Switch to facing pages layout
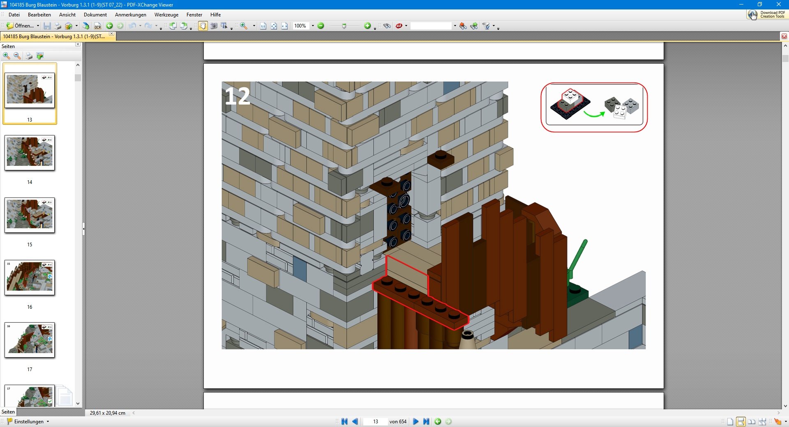This screenshot has height=427, width=789. coord(752,422)
